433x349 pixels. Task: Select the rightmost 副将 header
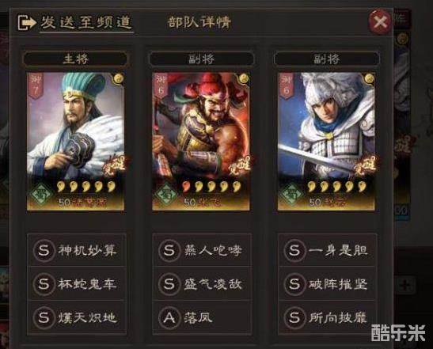pos(326,59)
